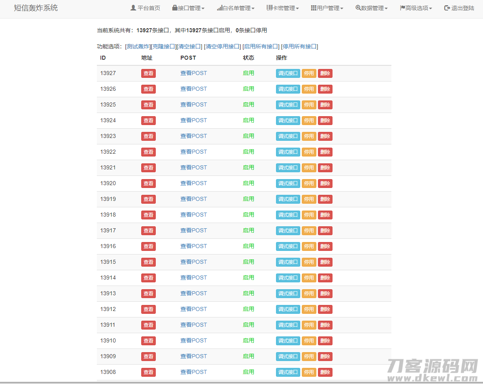This screenshot has height=384, width=483.
Task: Delete interface 13924 with its 删除 button
Action: coord(325,120)
